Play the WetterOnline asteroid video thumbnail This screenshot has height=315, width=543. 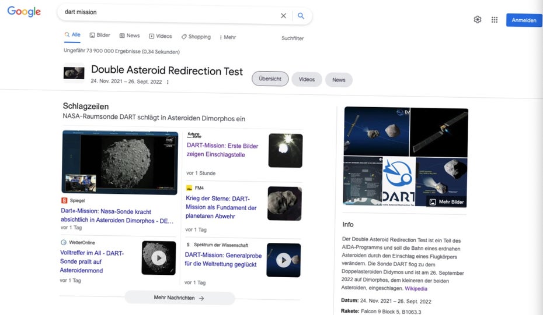click(159, 258)
